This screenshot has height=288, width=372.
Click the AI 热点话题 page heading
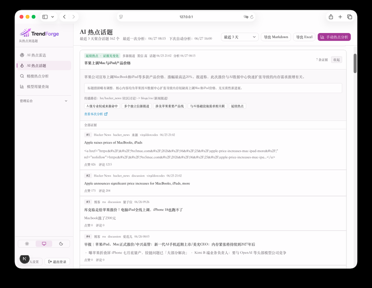click(x=96, y=32)
